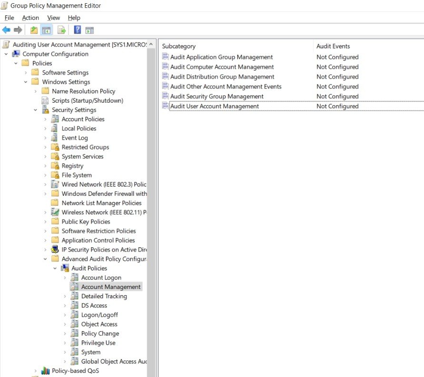424x377 pixels.
Task: Select the Privilege Use tree item
Action: pyautogui.click(x=98, y=343)
